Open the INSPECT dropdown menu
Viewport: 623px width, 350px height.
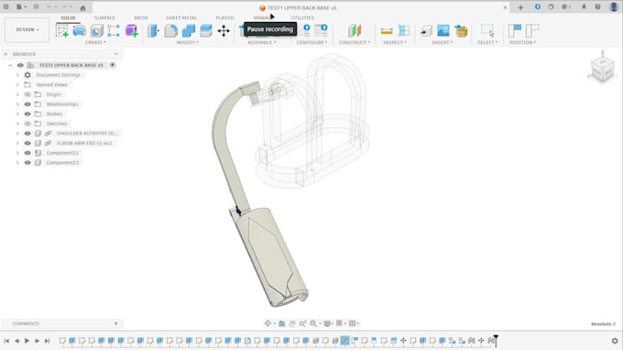[395, 42]
